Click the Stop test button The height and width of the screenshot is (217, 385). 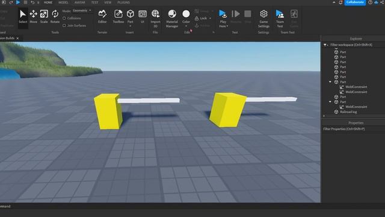tap(248, 16)
